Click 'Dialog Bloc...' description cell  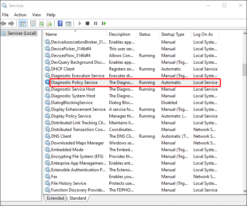point(121,103)
